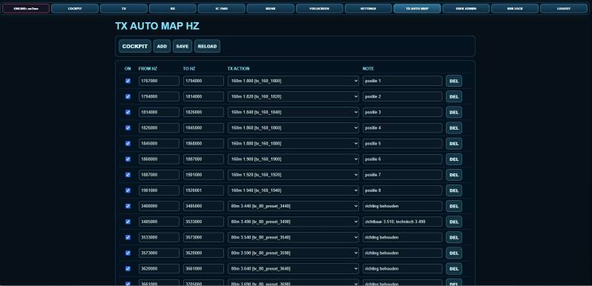Viewport: 592px width, 286px height.
Task: Edit the note 'zichtbaar 3.510; technisch 3.490'
Action: tap(403, 222)
